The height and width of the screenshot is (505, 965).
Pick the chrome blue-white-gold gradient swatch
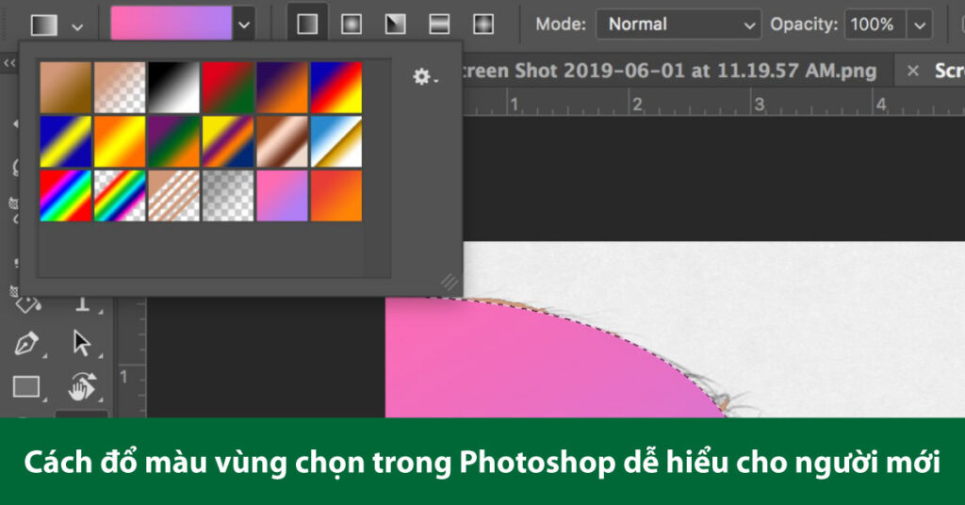(x=336, y=141)
